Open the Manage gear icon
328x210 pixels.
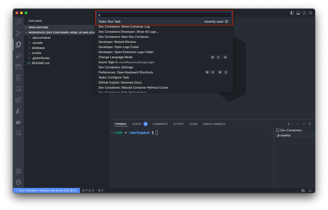[18, 182]
